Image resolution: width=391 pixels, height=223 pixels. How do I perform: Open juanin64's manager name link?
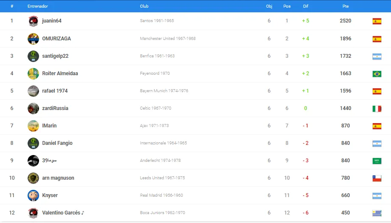pos(52,21)
